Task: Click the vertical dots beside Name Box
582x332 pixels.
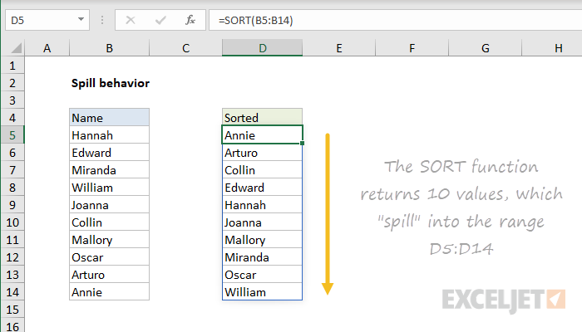Action: point(102,20)
